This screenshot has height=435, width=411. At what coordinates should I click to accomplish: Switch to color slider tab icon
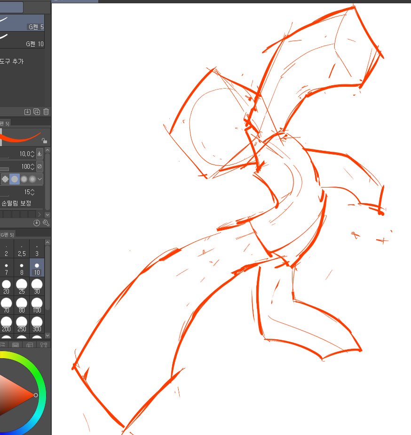(2, 345)
